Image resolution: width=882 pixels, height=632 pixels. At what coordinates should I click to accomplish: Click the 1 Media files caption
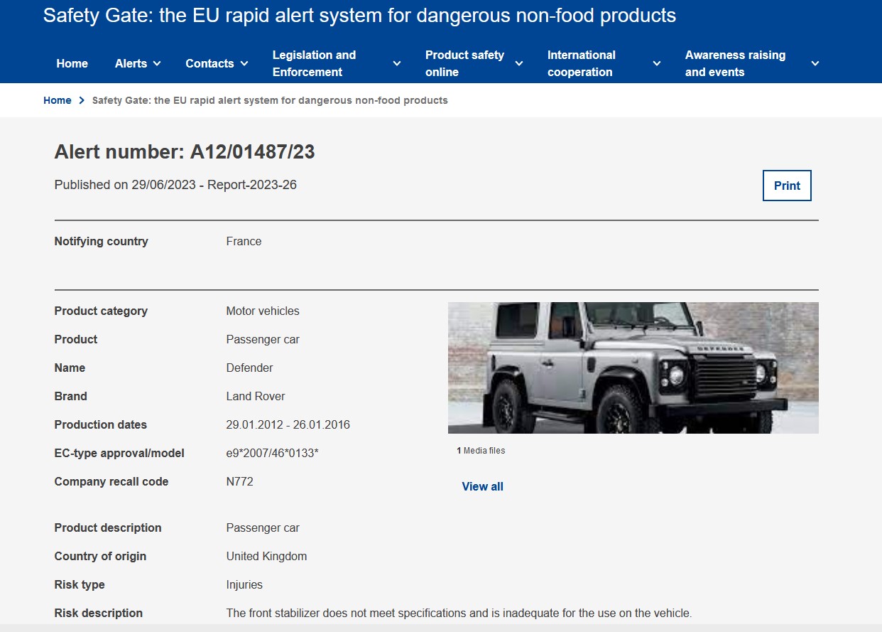[481, 451]
